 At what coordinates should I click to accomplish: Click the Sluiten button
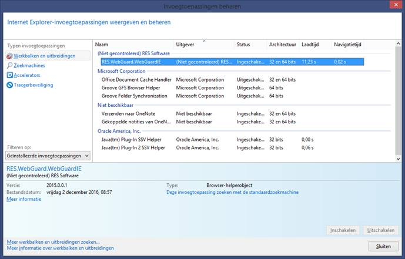point(383,246)
